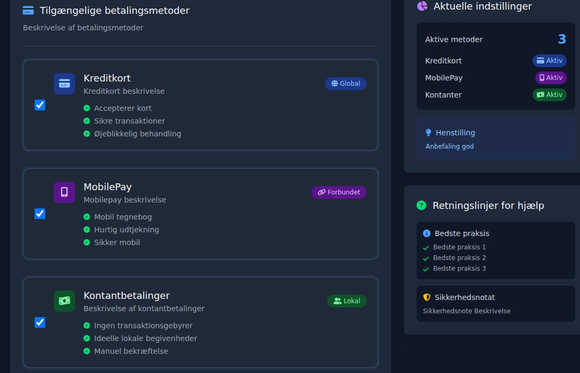This screenshot has width=580, height=373.
Task: Click the check icon beside Øjeblikkelig behandling
Action: (x=87, y=134)
